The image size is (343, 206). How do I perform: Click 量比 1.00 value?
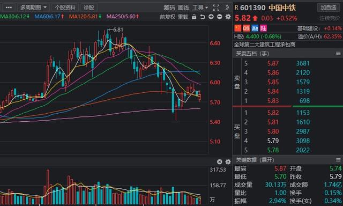(280, 193)
